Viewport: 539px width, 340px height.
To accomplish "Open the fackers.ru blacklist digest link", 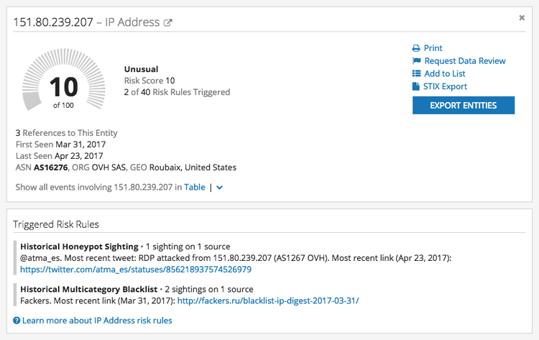I will pos(268,301).
